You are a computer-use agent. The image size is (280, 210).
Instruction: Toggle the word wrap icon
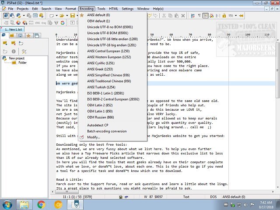(x=192, y=16)
